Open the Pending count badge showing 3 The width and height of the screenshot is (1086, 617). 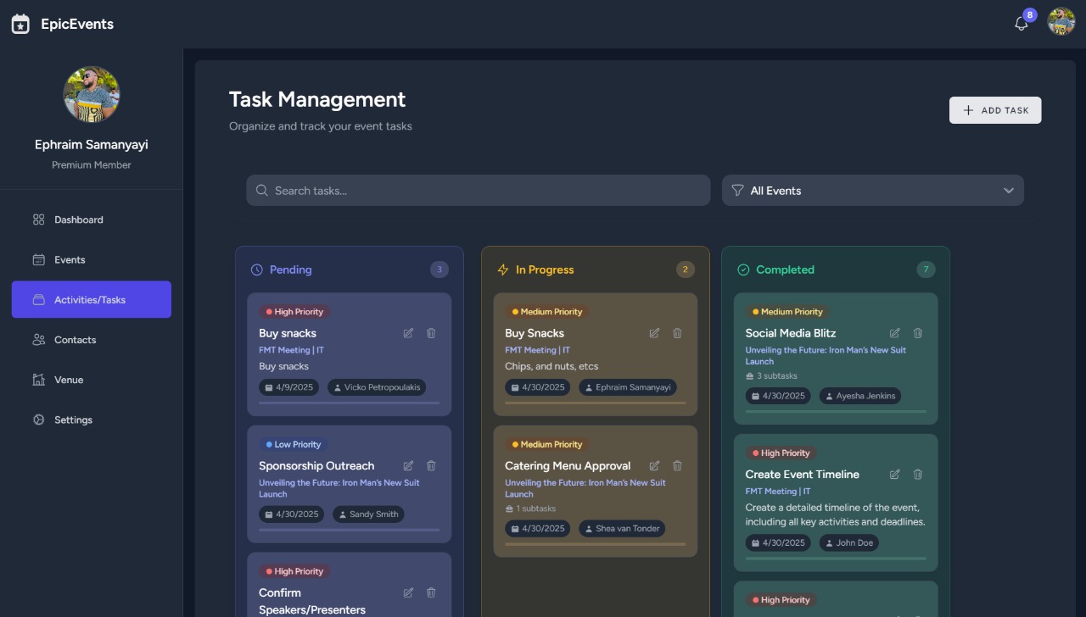[x=439, y=269]
